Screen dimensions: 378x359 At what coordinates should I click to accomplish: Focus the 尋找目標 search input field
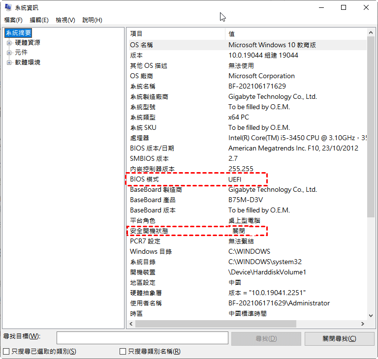(x=142, y=338)
